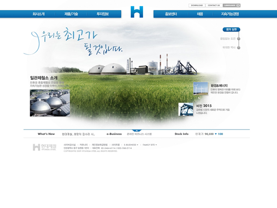The height and width of the screenshot is (208, 277).
Task: Click the blue stock change triangle indicator
Action: click(x=215, y=134)
